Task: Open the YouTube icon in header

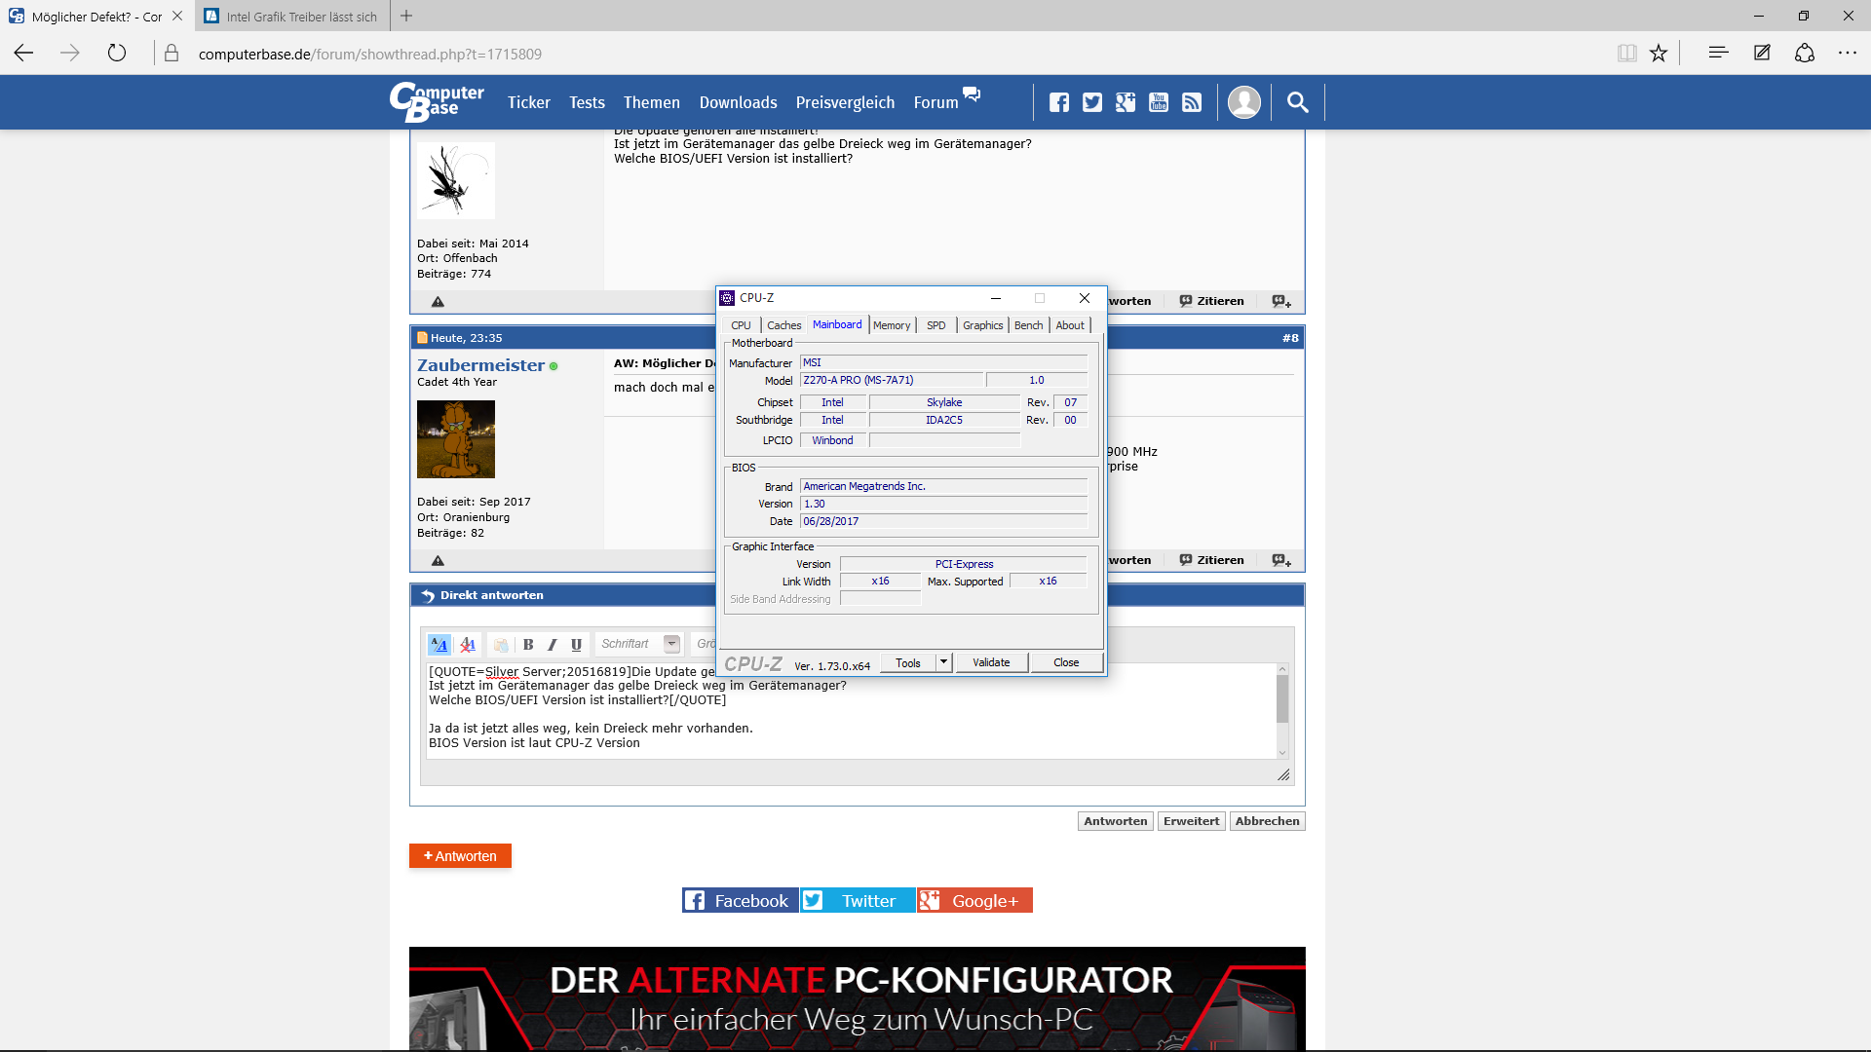Action: click(x=1159, y=102)
